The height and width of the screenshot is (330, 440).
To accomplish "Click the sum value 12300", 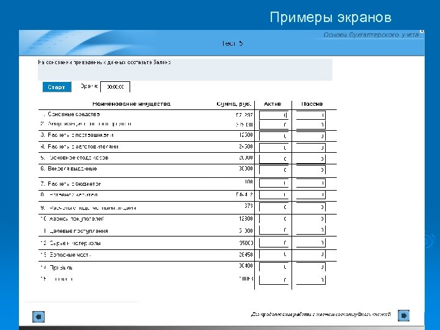I will click(246, 219).
